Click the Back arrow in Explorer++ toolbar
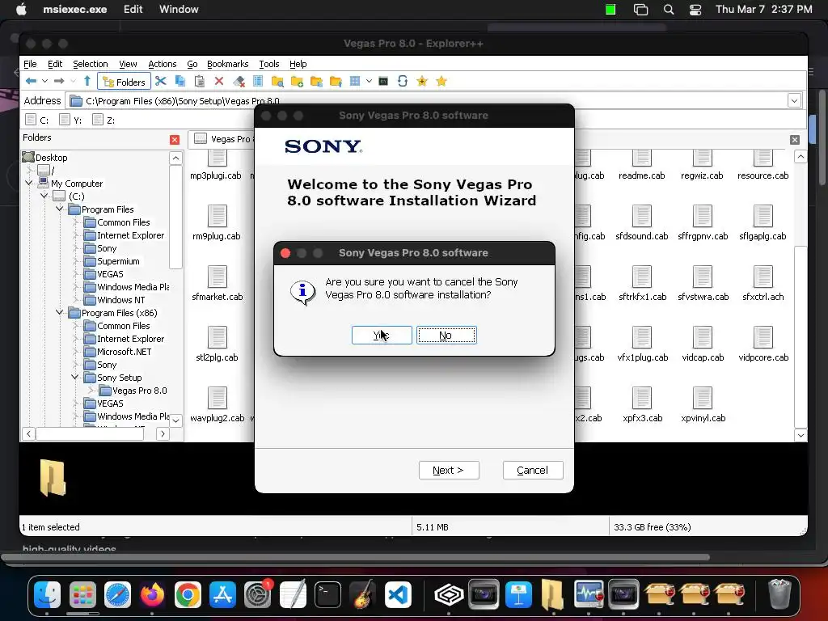The width and height of the screenshot is (828, 621). tap(31, 82)
